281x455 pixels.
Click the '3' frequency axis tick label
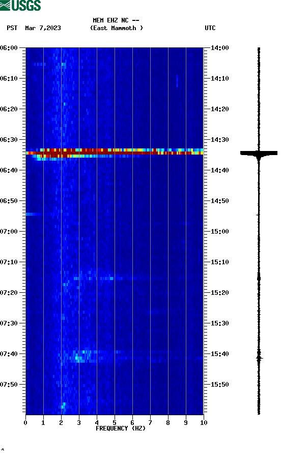(79, 423)
